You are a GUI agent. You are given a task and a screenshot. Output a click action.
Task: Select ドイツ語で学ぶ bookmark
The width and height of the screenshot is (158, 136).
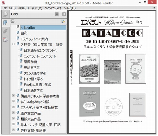[x=33, y=79]
